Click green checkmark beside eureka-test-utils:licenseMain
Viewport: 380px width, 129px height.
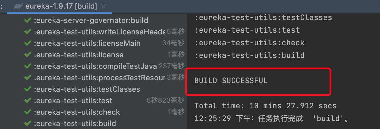point(28,43)
